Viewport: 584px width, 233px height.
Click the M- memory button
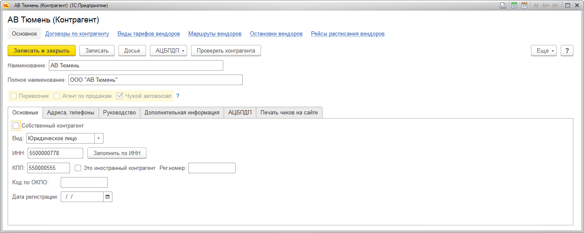pos(556,6)
